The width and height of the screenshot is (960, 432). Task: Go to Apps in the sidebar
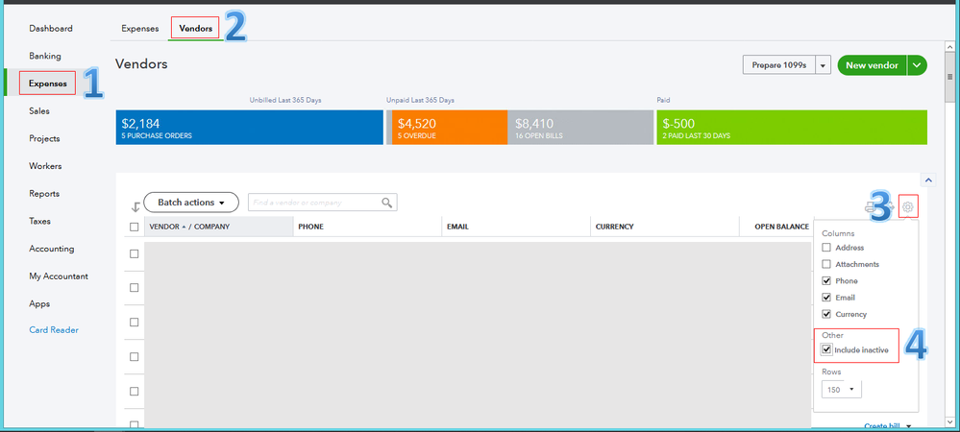tap(39, 303)
